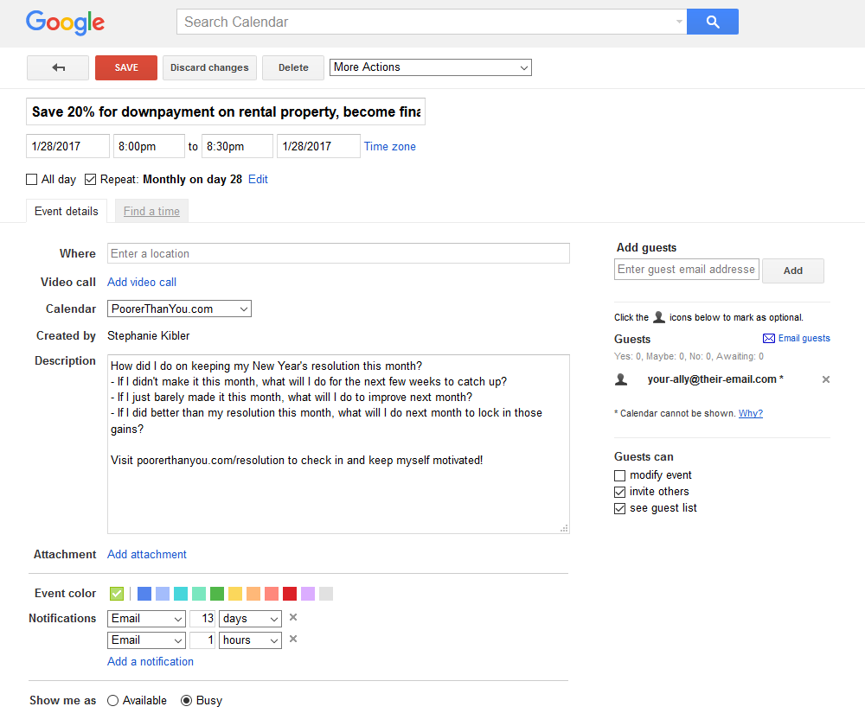The width and height of the screenshot is (865, 713).
Task: Click the 13 notification number field
Action: point(202,619)
